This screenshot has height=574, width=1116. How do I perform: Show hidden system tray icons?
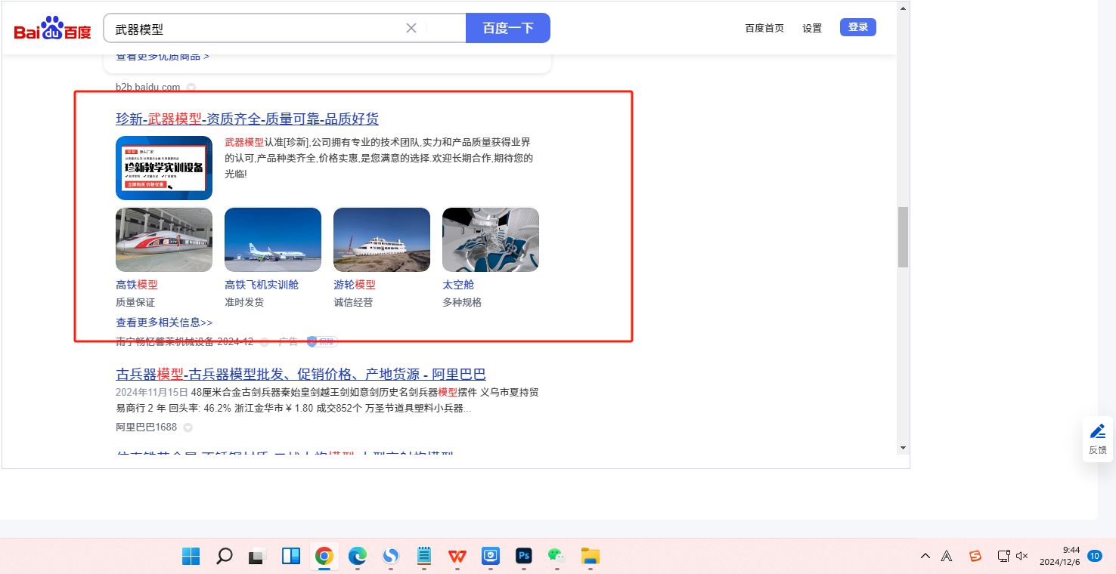[x=925, y=557]
